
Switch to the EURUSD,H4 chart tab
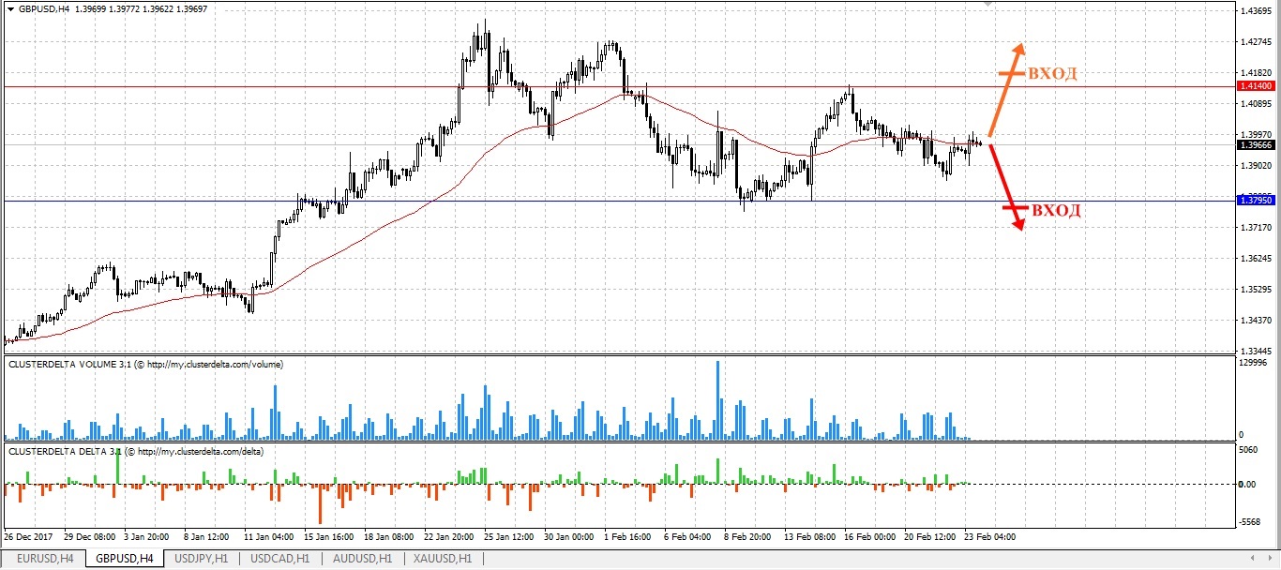[x=43, y=559]
